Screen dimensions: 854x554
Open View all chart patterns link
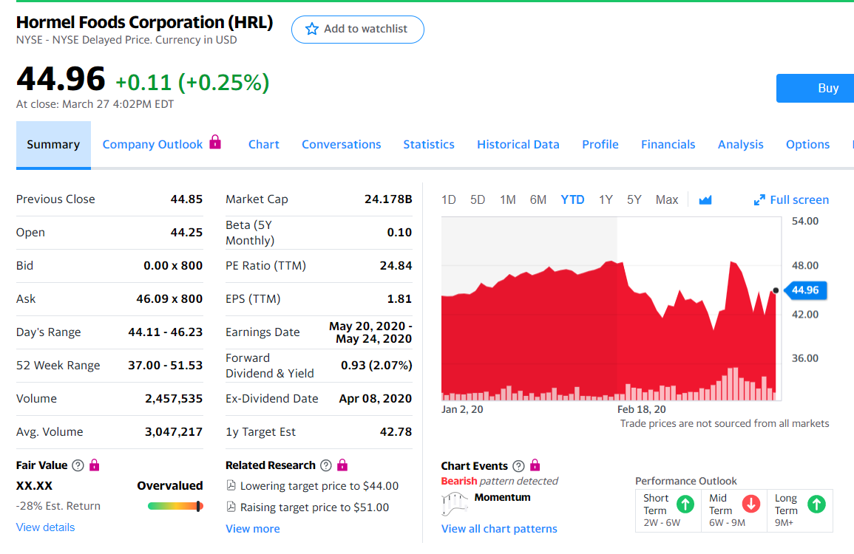[499, 529]
